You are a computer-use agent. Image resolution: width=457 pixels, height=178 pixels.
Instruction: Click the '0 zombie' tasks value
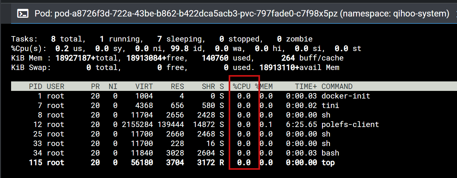point(295,39)
